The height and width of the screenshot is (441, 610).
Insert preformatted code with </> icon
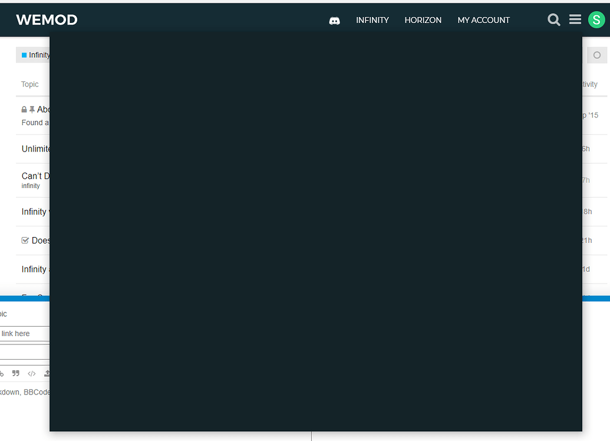point(32,373)
